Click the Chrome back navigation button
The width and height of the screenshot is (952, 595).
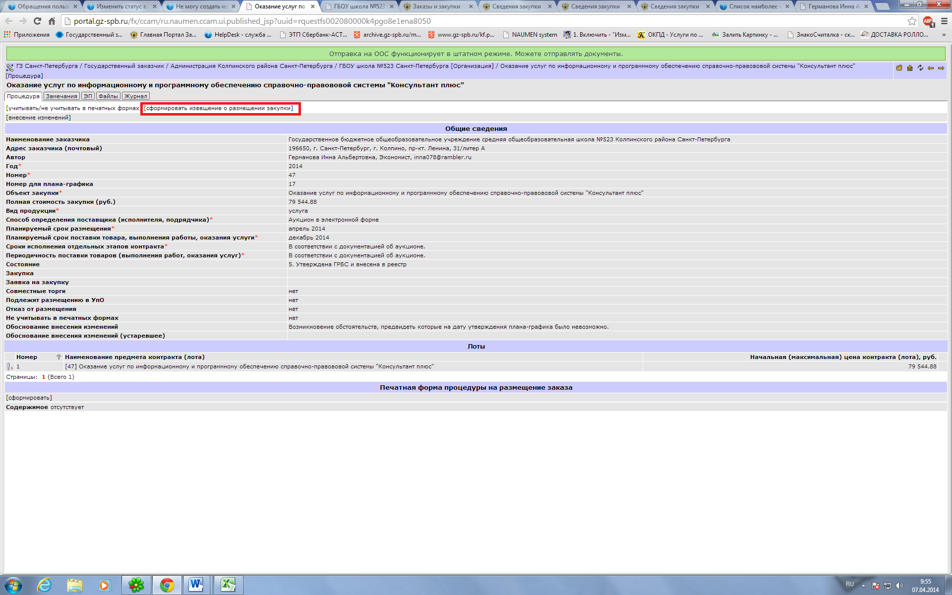[9, 21]
